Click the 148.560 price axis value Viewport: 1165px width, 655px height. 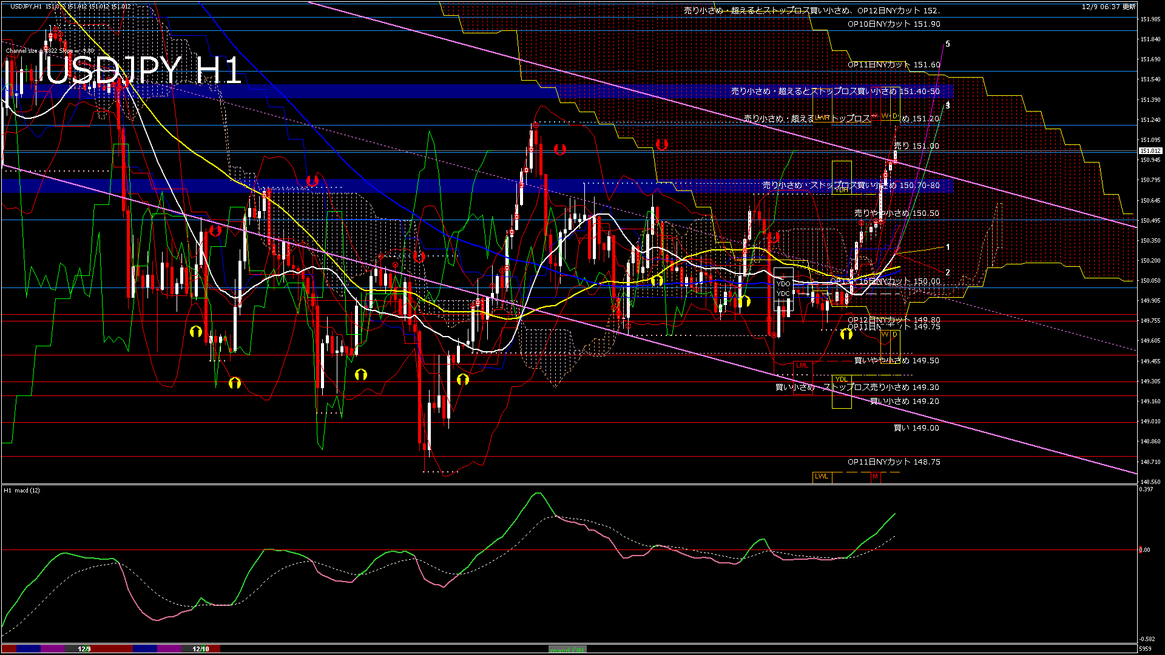point(1150,482)
